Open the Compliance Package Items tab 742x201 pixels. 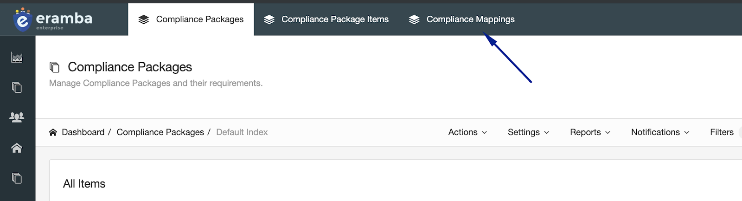point(326,19)
